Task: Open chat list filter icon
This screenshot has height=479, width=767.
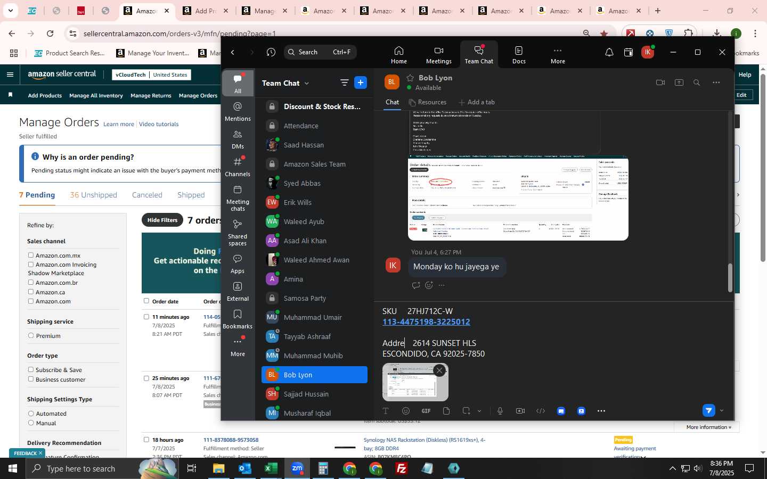Action: click(344, 82)
